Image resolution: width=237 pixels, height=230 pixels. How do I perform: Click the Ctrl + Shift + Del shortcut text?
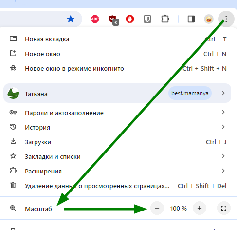click(x=202, y=186)
